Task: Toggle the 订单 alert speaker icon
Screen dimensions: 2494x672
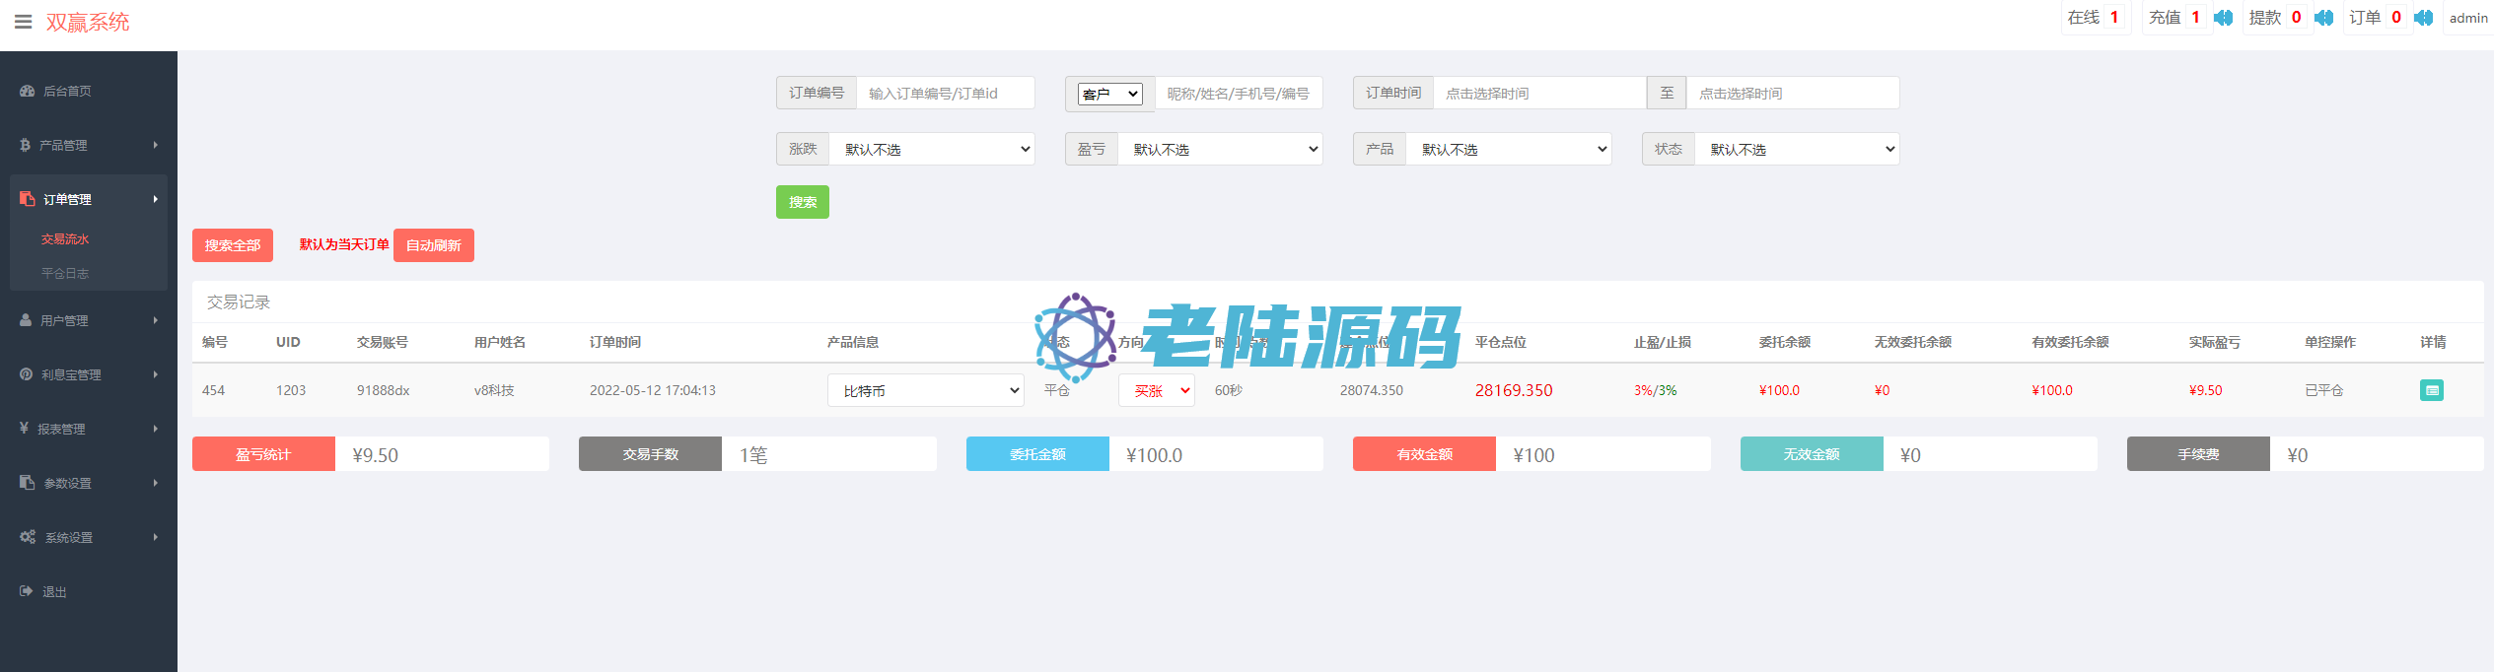Action: click(x=2423, y=18)
